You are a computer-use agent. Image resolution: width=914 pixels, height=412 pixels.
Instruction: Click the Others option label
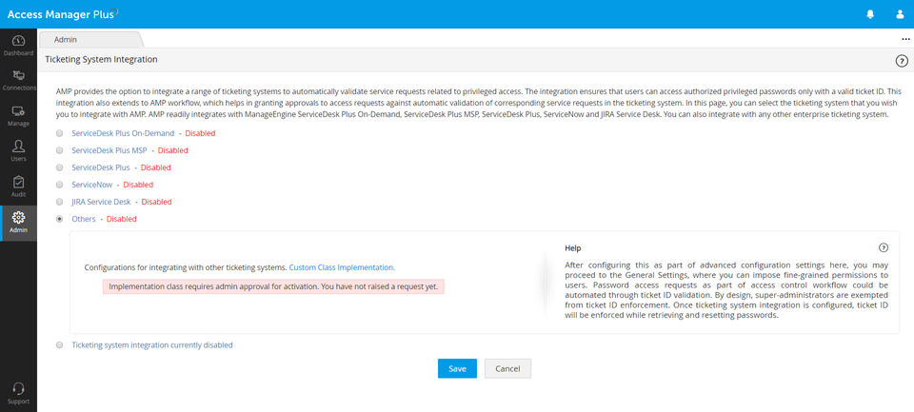(x=84, y=219)
